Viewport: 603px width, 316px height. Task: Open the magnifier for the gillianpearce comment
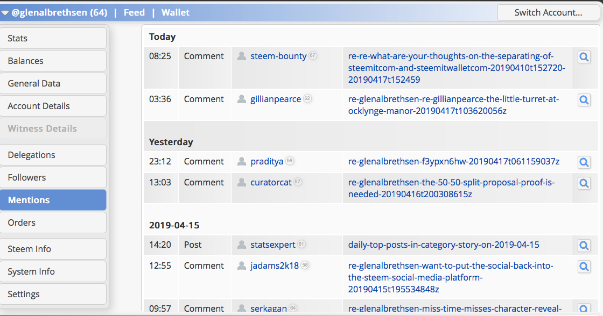pyautogui.click(x=584, y=100)
